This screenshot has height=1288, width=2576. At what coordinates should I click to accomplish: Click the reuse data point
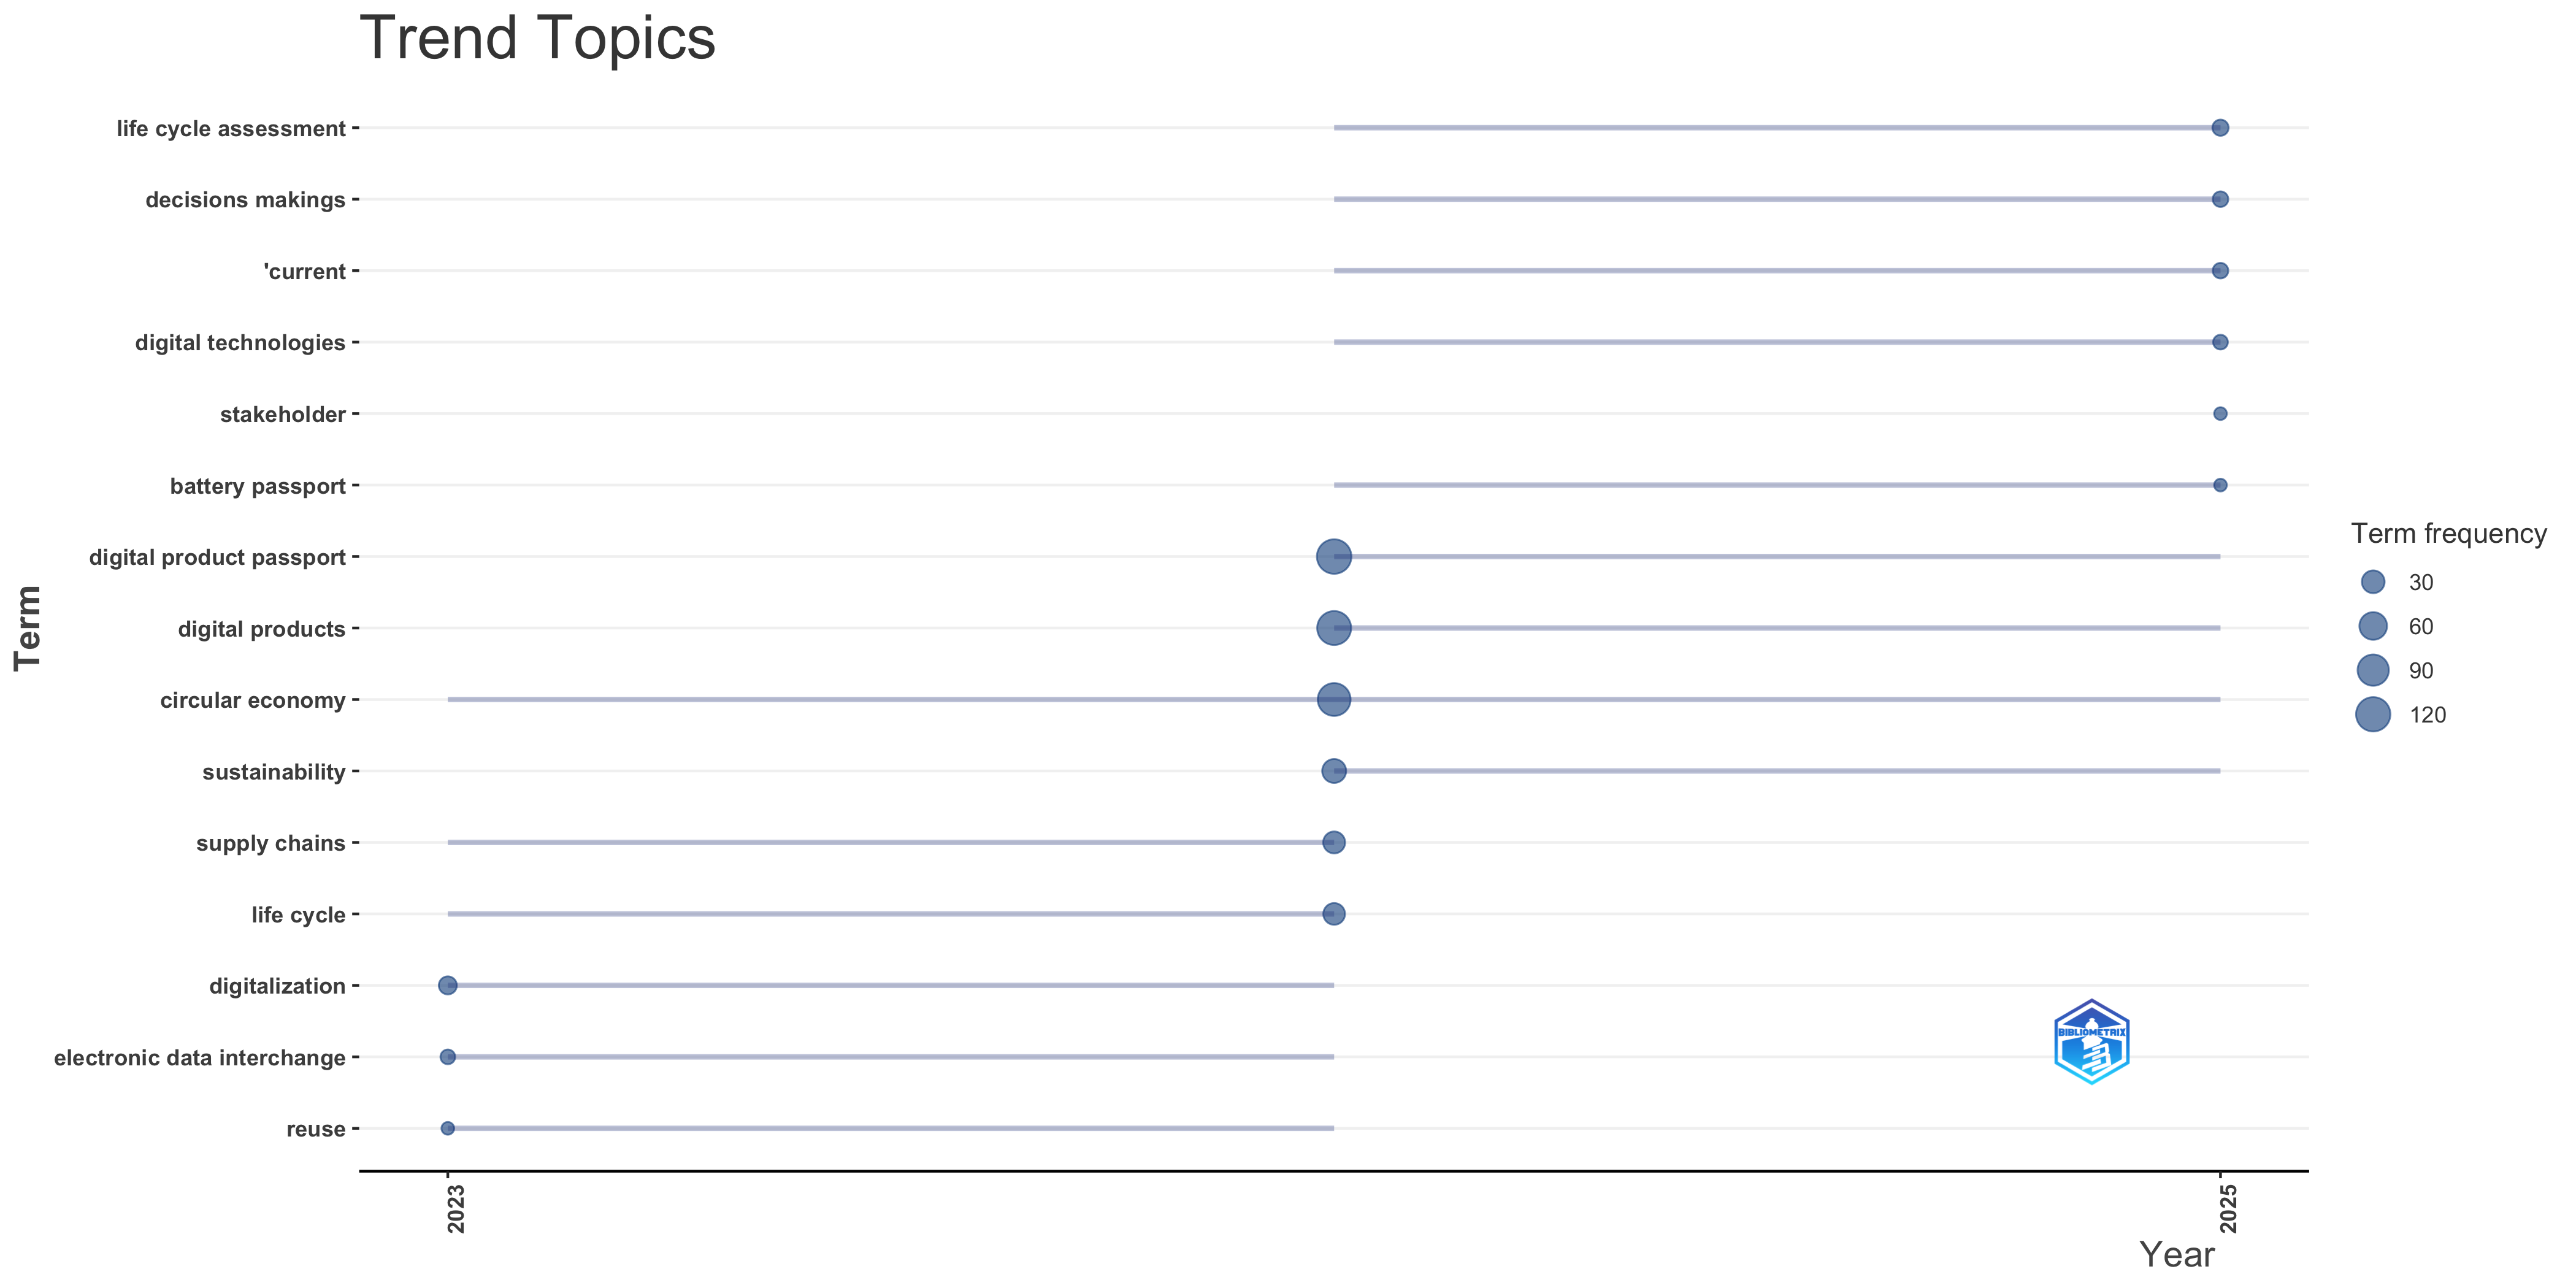coord(448,1129)
